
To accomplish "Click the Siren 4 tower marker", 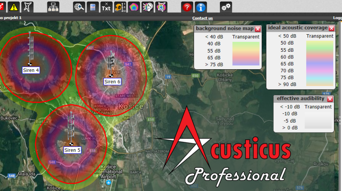I will pyautogui.click(x=30, y=49).
